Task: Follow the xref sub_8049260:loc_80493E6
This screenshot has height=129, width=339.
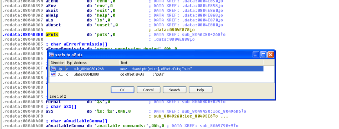Action: click(x=186, y=116)
